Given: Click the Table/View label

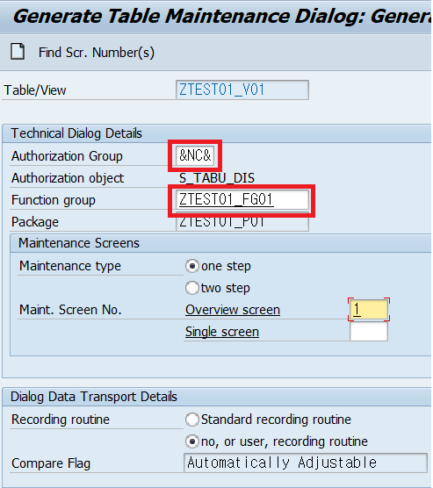Looking at the screenshot, I should pos(35,90).
